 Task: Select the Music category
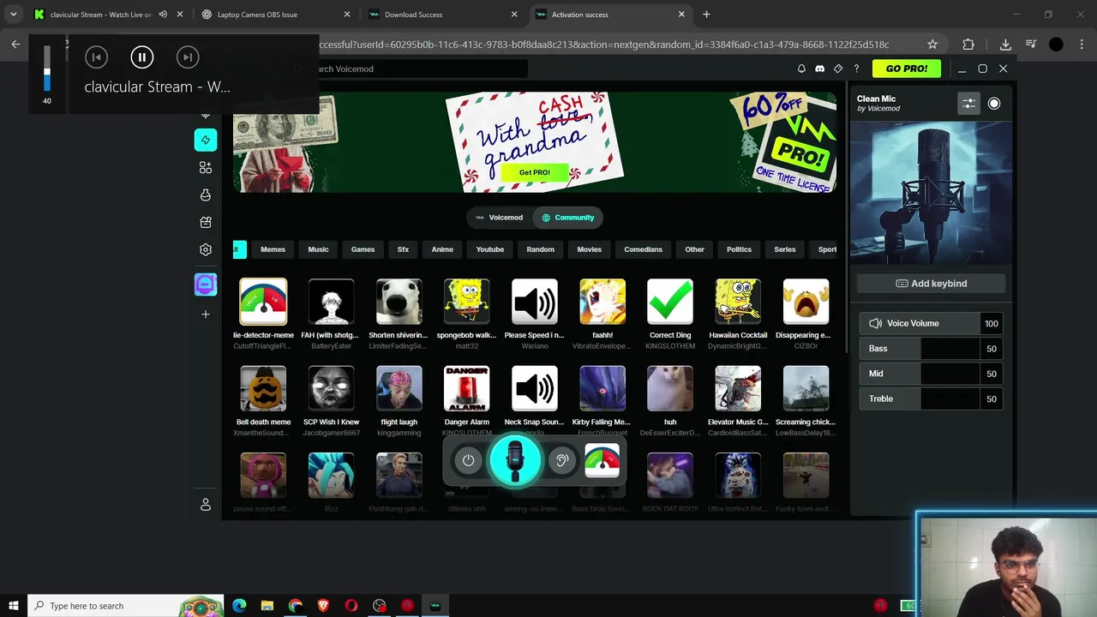pyautogui.click(x=318, y=249)
